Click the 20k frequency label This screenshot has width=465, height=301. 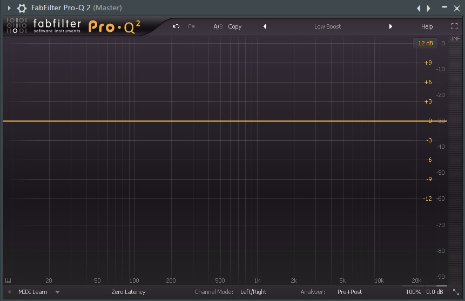[x=416, y=281]
